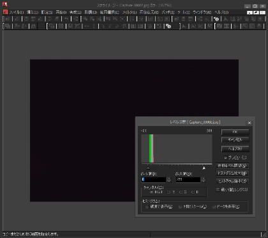Open the 階調 menu

[91, 12]
